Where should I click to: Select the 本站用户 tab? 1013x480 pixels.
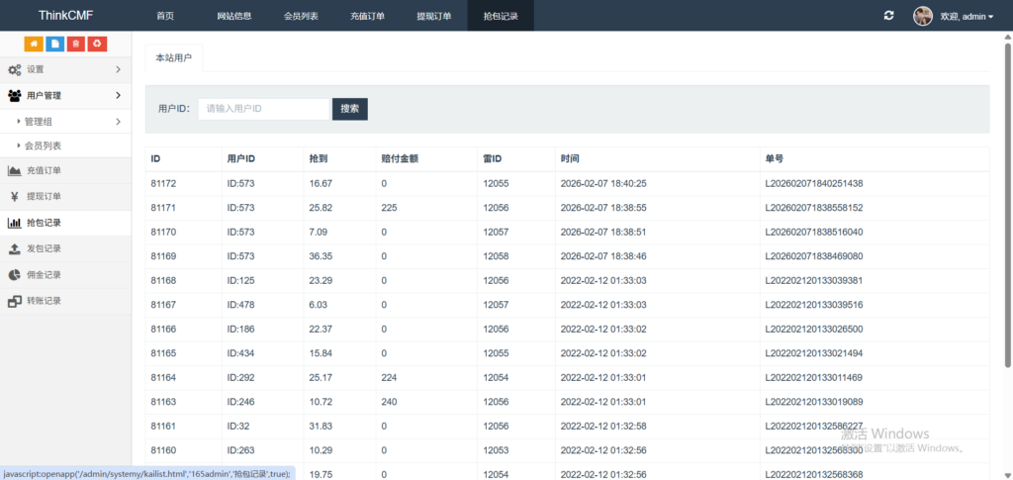pos(173,58)
